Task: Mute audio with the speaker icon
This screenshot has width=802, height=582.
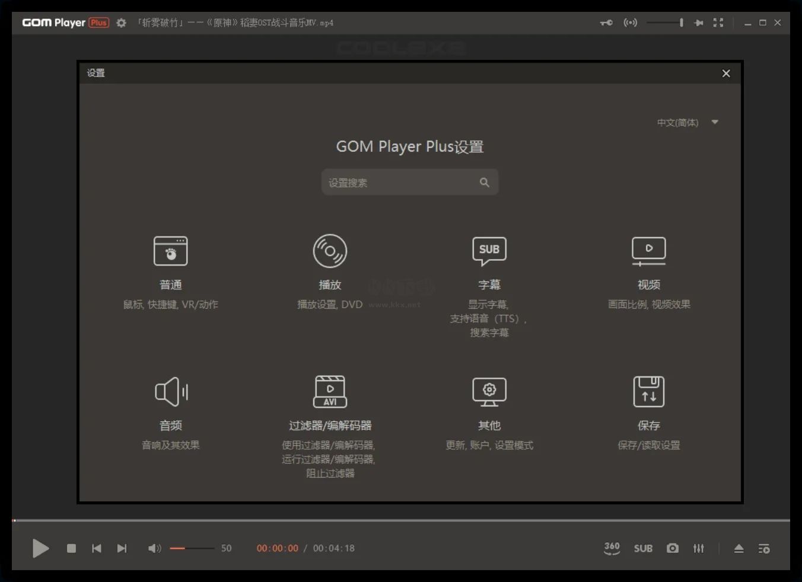Action: pyautogui.click(x=154, y=548)
